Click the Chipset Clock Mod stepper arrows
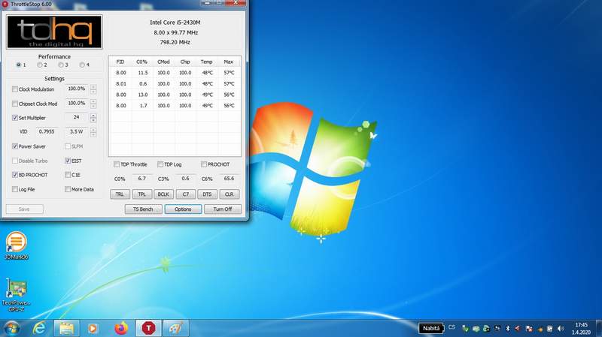The width and height of the screenshot is (602, 337). (93, 104)
